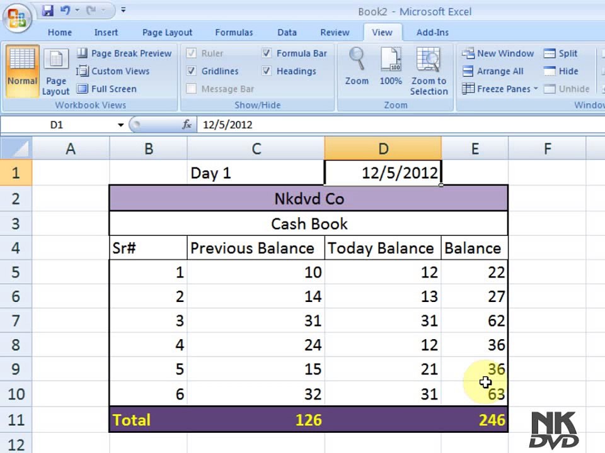The width and height of the screenshot is (605, 453).
Task: Click Previous Balance value 24 in row 8
Action: pyautogui.click(x=256, y=345)
